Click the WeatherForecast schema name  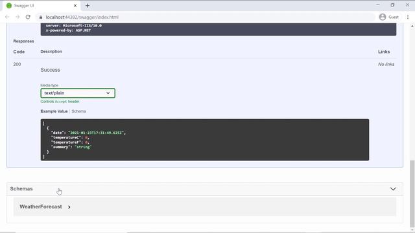coord(41,206)
